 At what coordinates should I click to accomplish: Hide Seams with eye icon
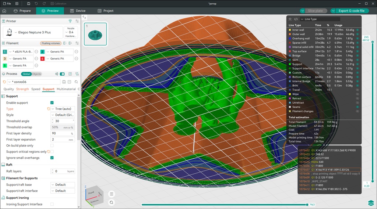pos(357,107)
